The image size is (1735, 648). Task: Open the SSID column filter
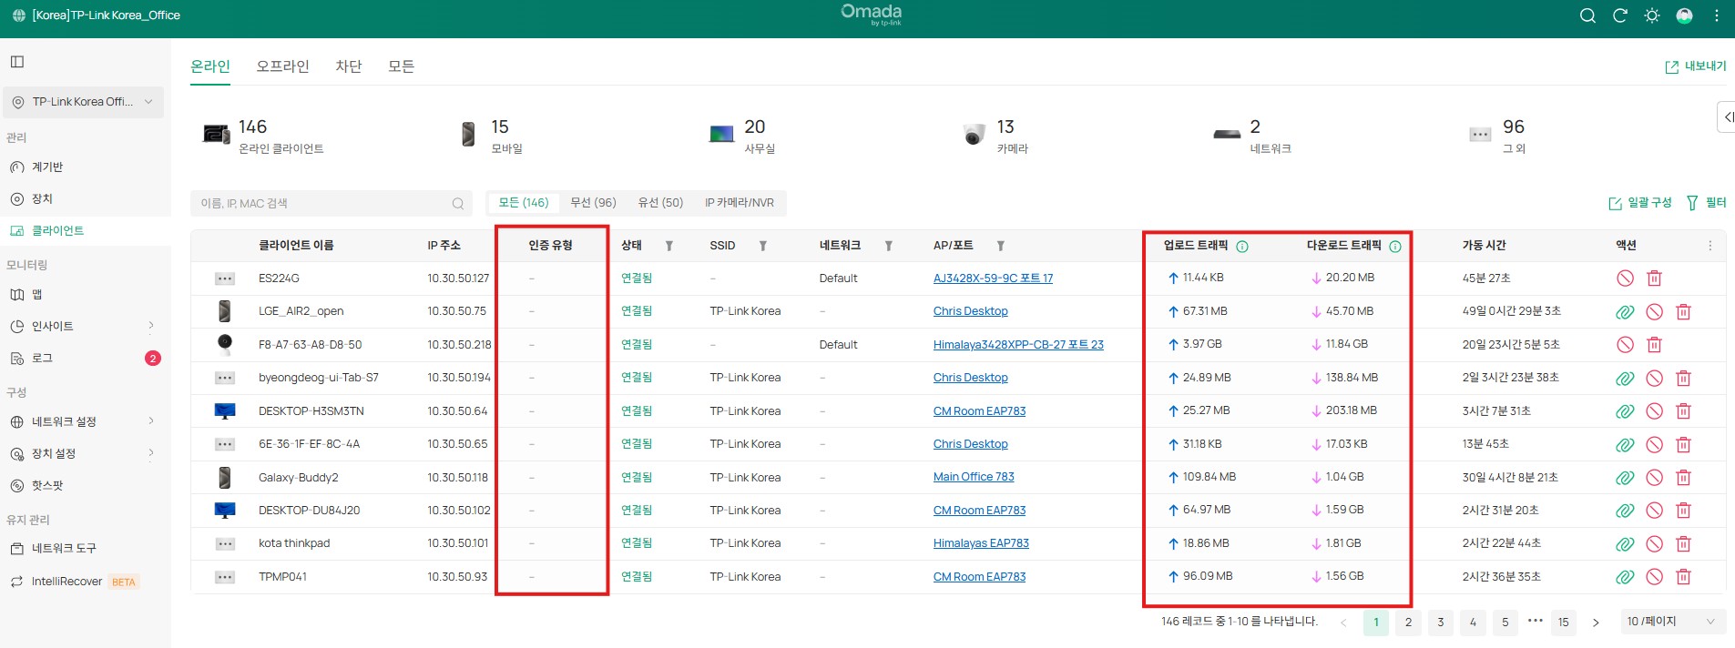click(762, 246)
